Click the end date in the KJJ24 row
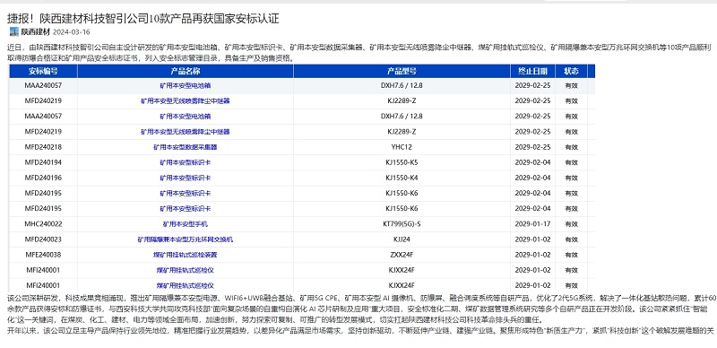The width and height of the screenshot is (717, 348). click(532, 239)
